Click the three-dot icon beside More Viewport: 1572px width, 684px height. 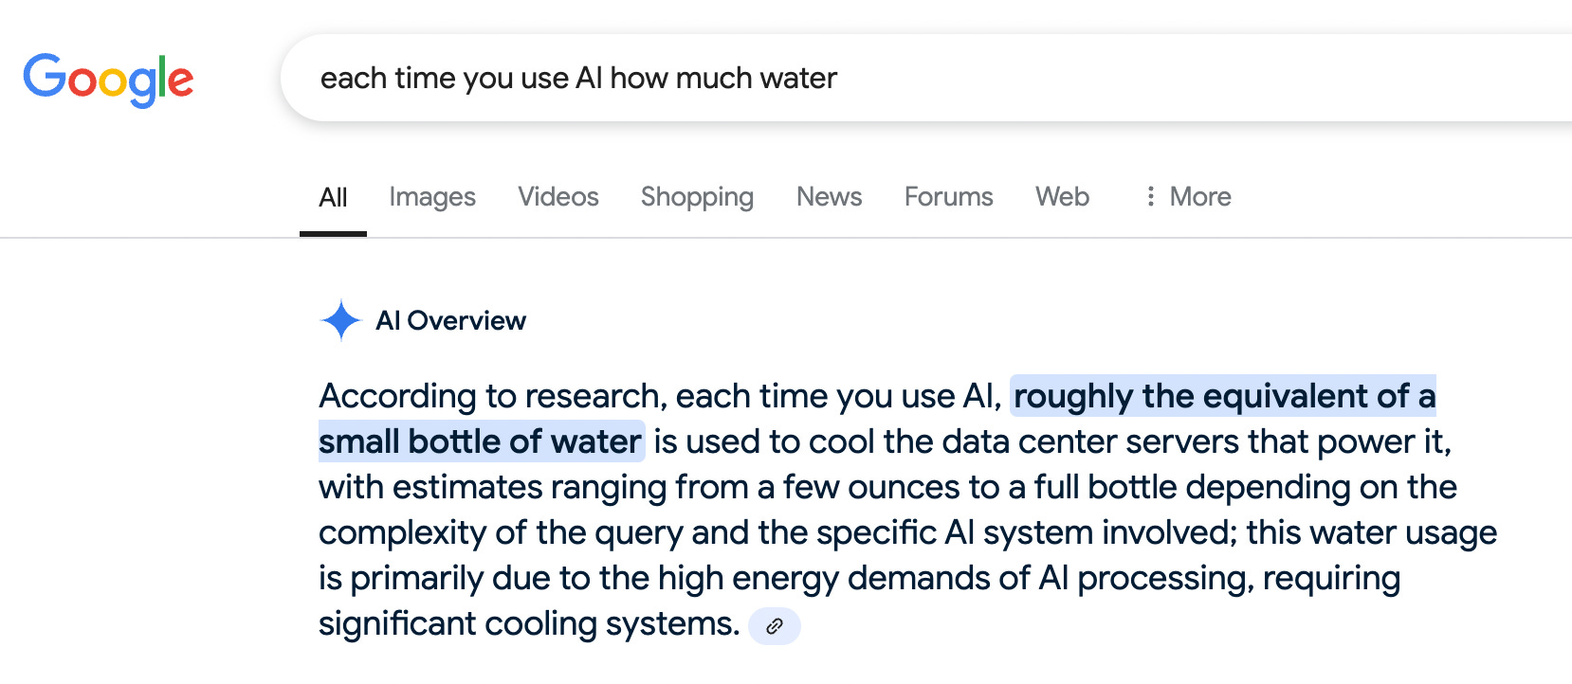click(1150, 196)
